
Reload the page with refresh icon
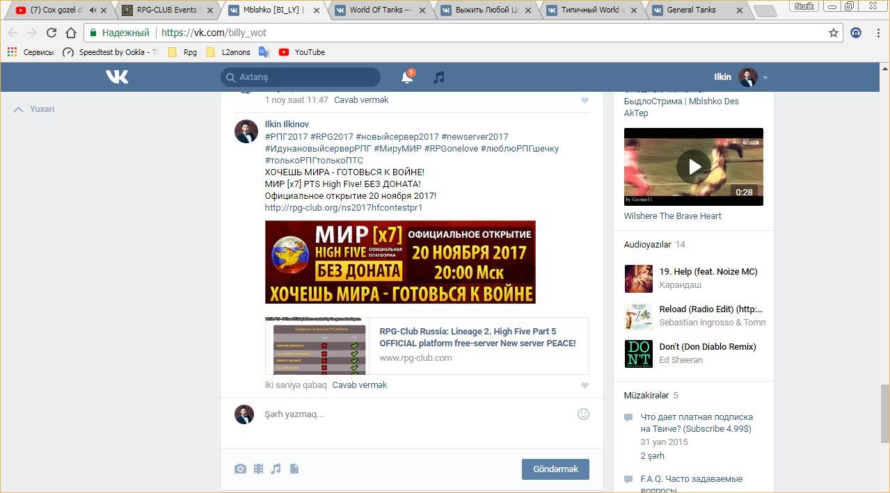51,33
